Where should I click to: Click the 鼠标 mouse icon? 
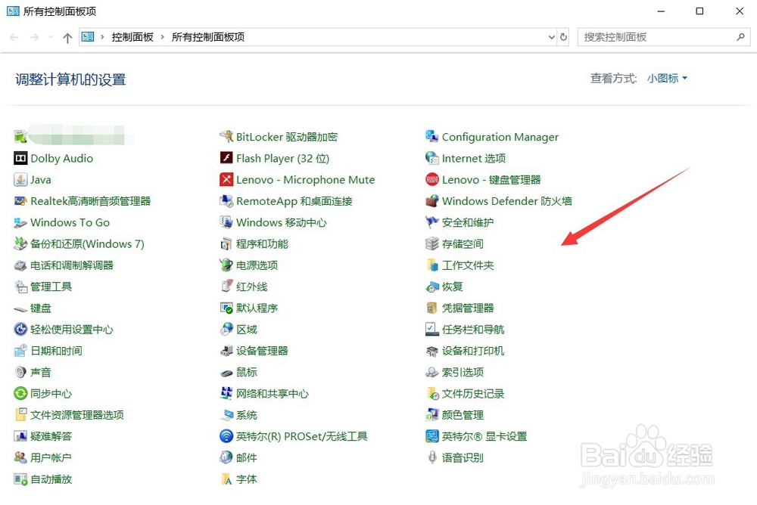point(226,373)
